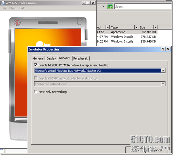Open the date modified column dropdown arrow
Viewport: 173px width, 155px height.
pyautogui.click(x=108, y=27)
